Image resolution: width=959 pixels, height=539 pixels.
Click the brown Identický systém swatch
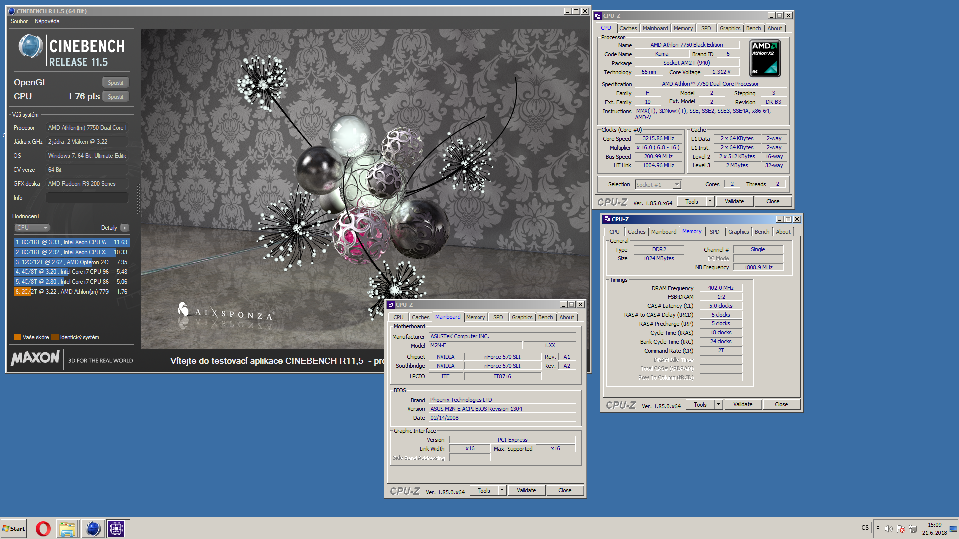click(55, 337)
